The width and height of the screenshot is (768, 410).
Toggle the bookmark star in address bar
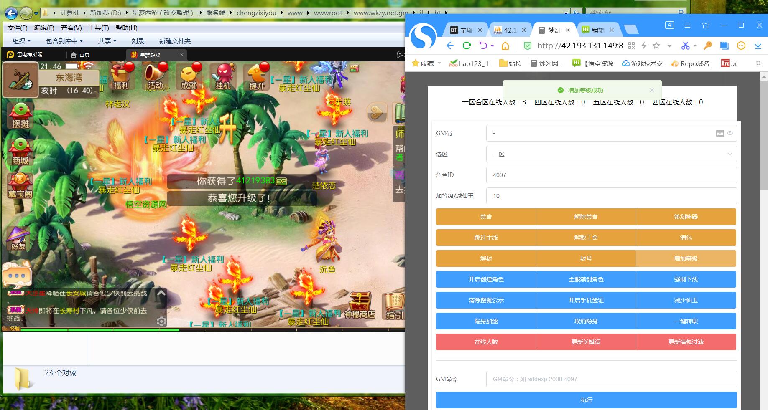coord(656,46)
